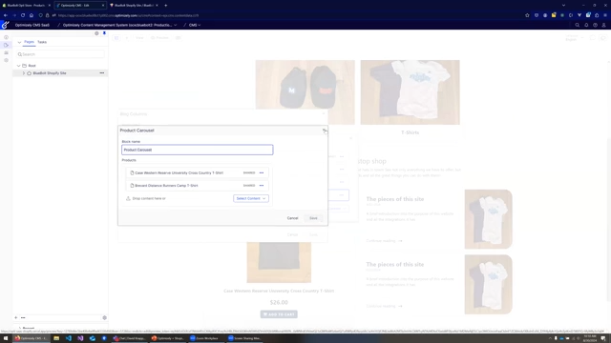This screenshot has height=343, width=611.
Task: Open navigation pane settings gear
Action: click(96, 33)
